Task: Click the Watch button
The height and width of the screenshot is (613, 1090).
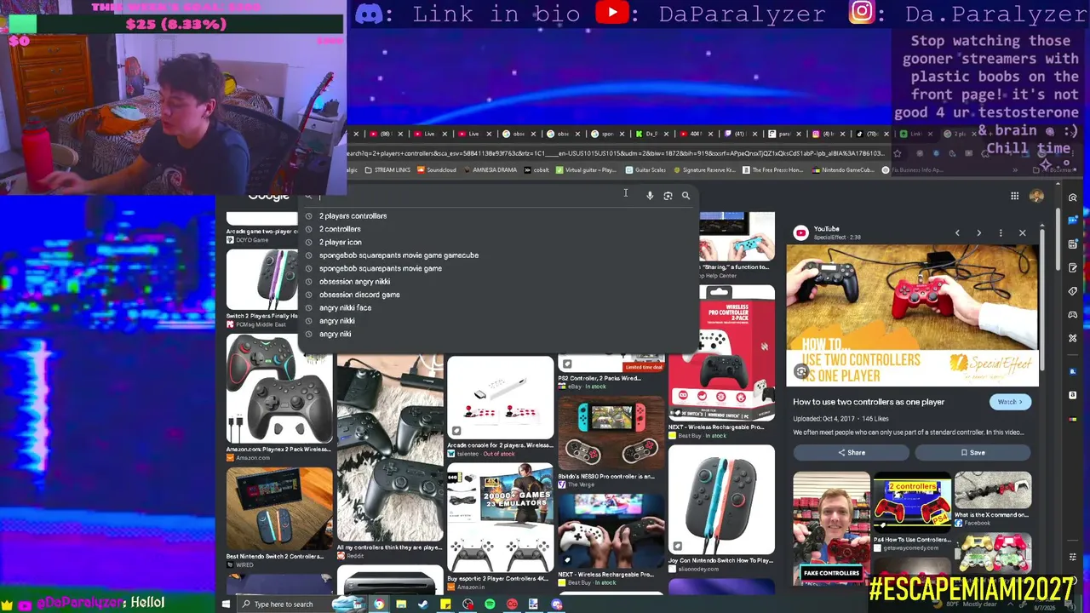Action: tap(1011, 402)
